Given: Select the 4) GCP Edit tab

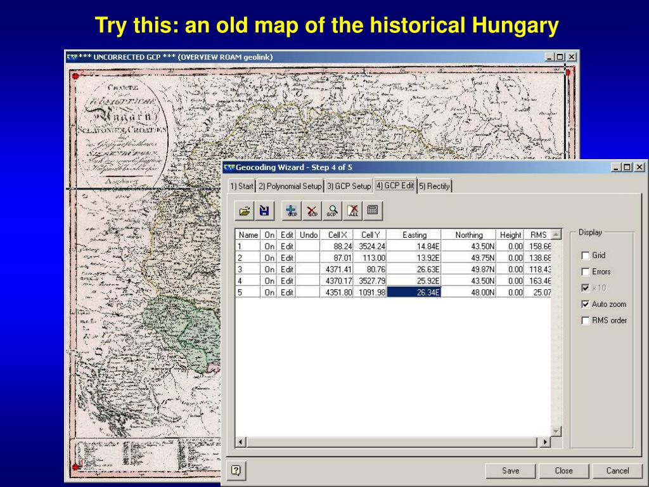Looking at the screenshot, I should coord(395,186).
